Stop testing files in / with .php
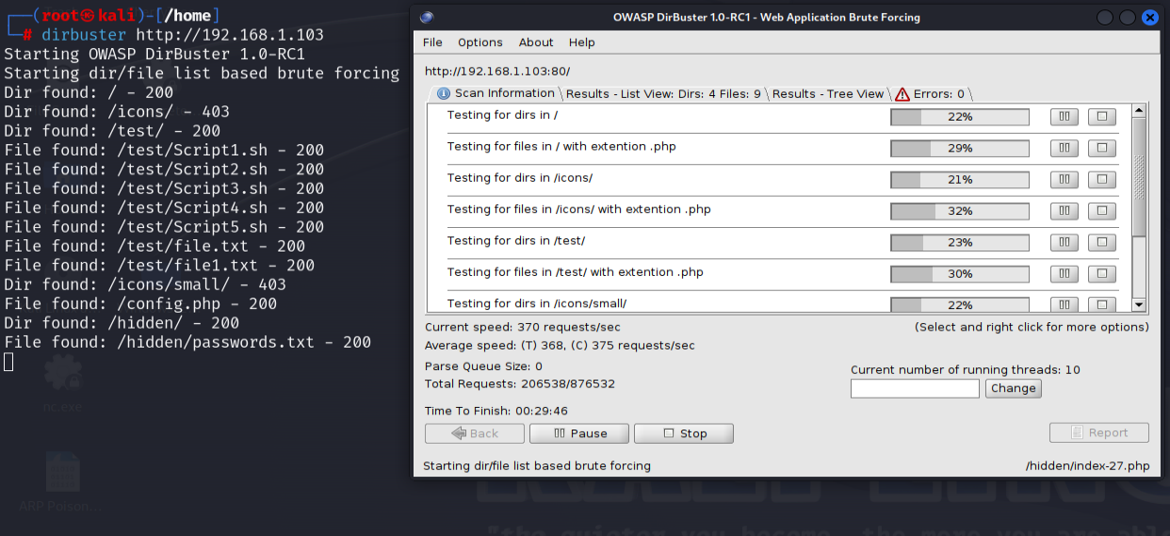The width and height of the screenshot is (1170, 536). pos(1102,148)
